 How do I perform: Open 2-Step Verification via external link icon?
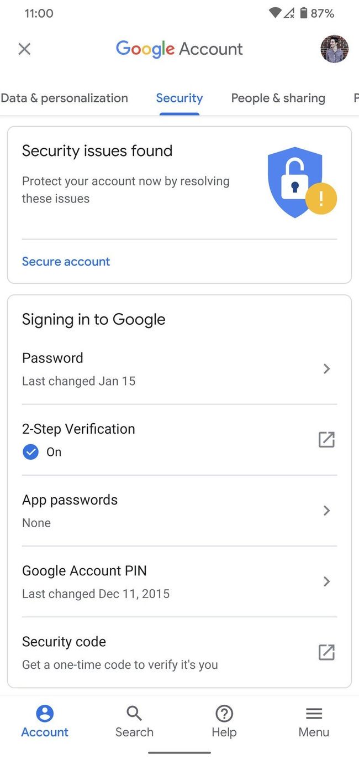click(x=326, y=439)
